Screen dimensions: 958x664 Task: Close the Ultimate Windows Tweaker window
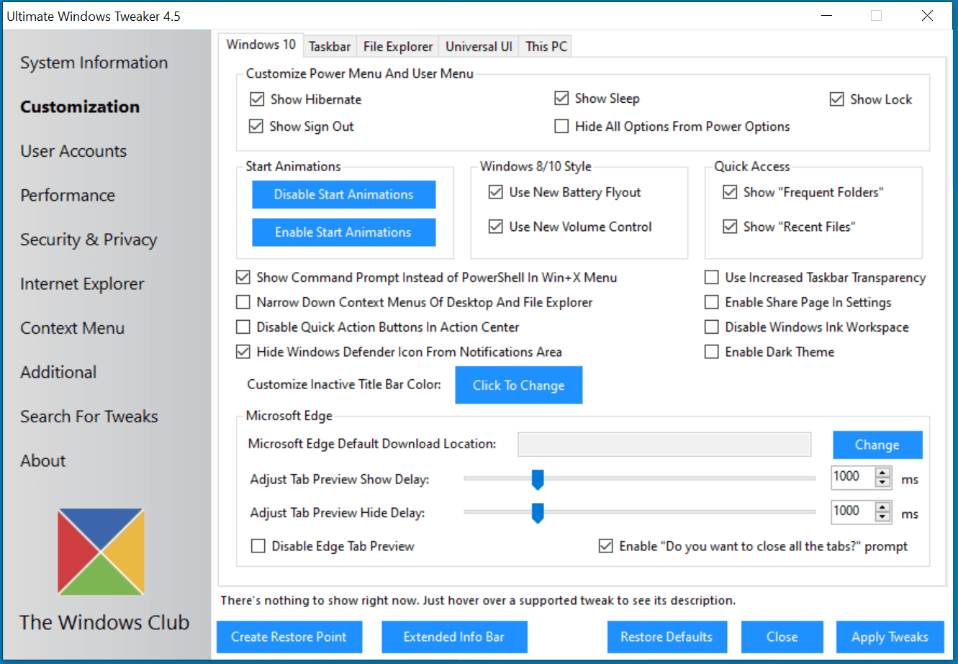[927, 16]
